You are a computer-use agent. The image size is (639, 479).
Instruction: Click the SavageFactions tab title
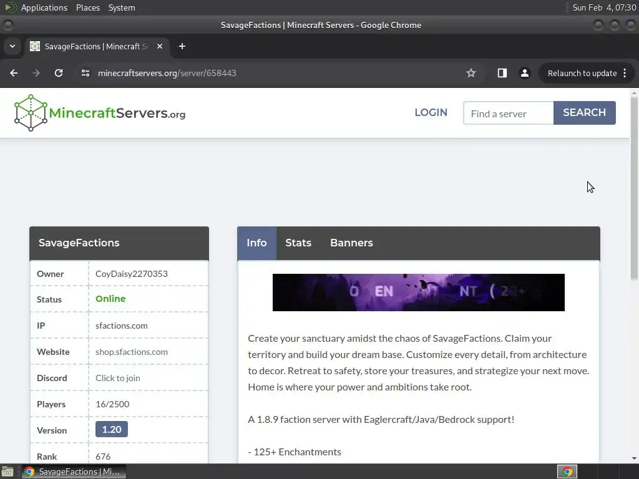pyautogui.click(x=95, y=46)
